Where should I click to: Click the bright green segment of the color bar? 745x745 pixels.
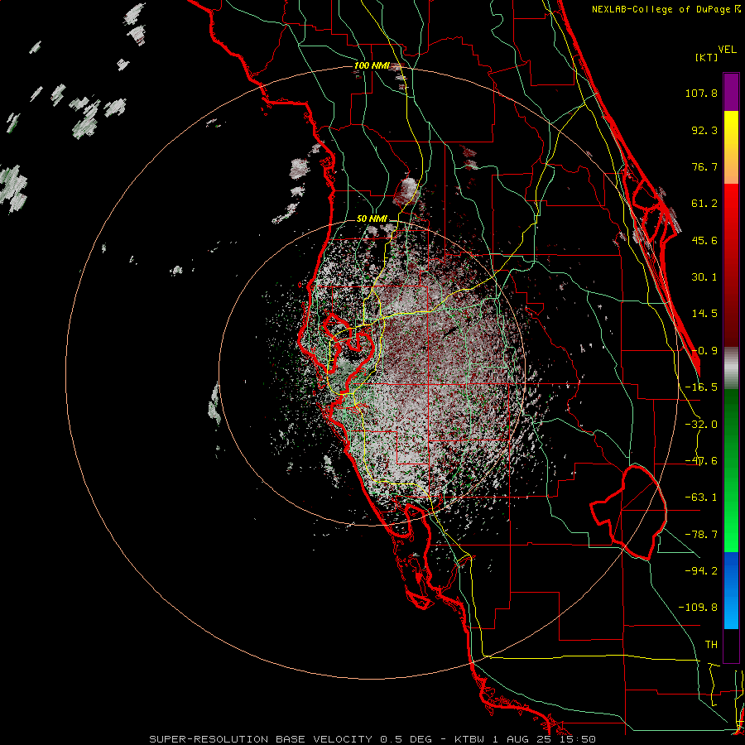point(731,470)
